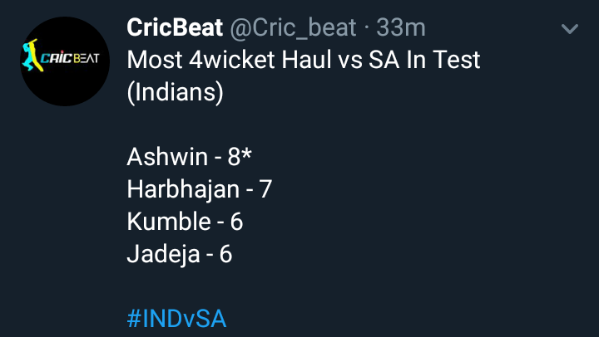Click the blue CRIC lettering in the logo
The width and height of the screenshot is (599, 337).
57,58
